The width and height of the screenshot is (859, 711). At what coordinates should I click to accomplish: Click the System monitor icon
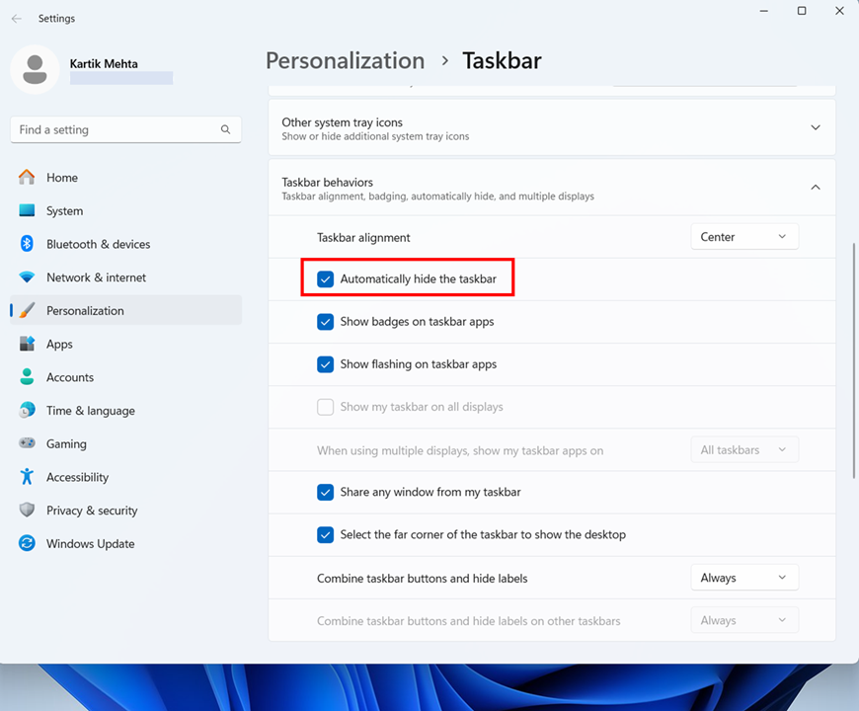(x=27, y=210)
